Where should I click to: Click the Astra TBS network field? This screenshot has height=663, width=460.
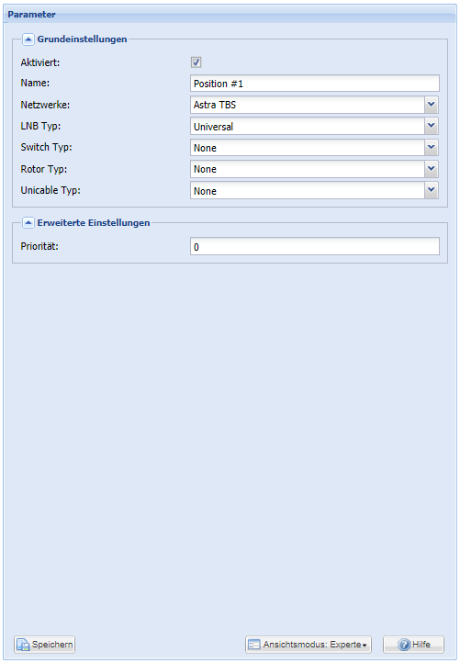308,105
